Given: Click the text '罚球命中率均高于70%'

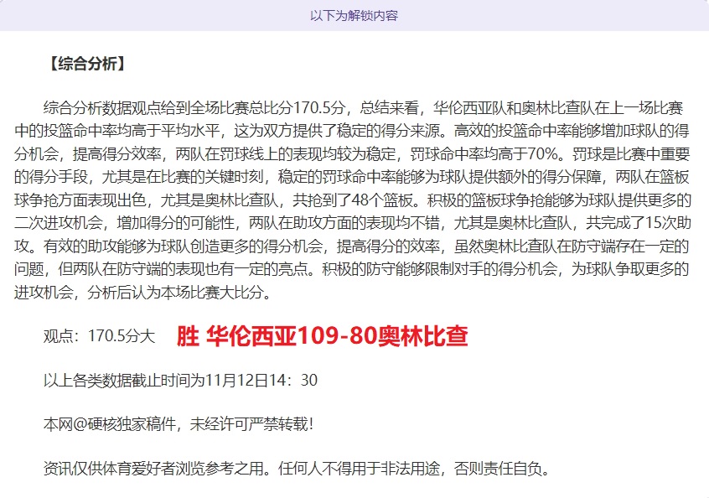Looking at the screenshot, I should click(484, 153).
